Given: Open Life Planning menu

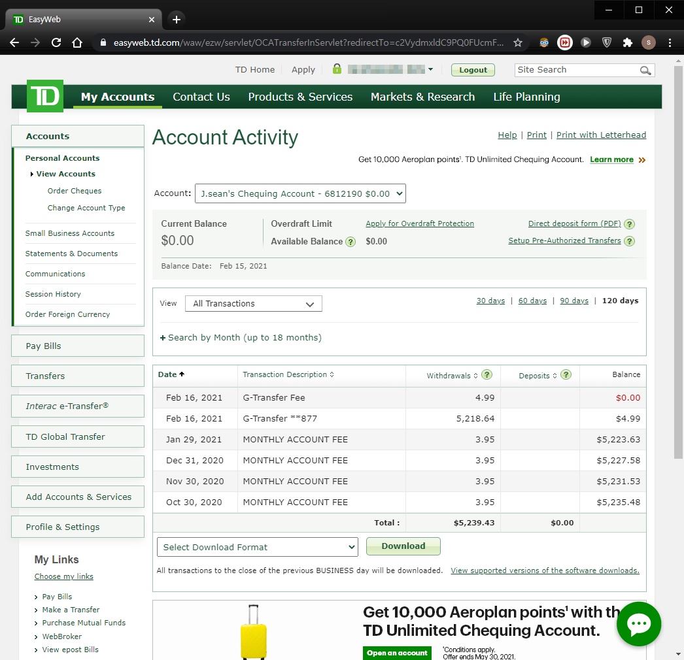Looking at the screenshot, I should (526, 97).
